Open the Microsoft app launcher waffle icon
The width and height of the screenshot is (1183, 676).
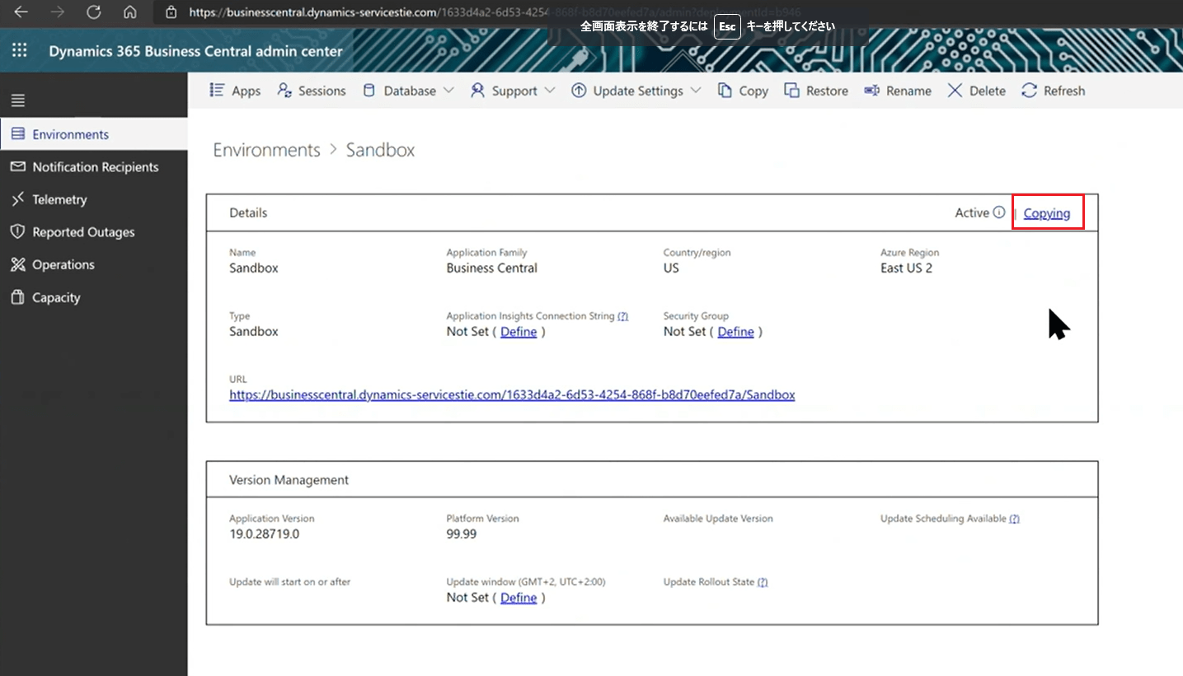point(18,50)
